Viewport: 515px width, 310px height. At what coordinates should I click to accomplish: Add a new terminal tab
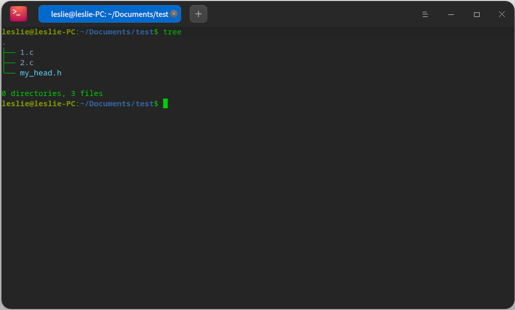pyautogui.click(x=199, y=14)
